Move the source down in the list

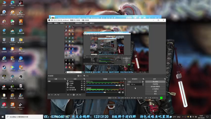(x=80, y=95)
